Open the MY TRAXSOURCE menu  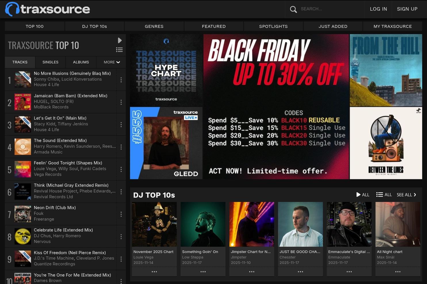pos(393,26)
